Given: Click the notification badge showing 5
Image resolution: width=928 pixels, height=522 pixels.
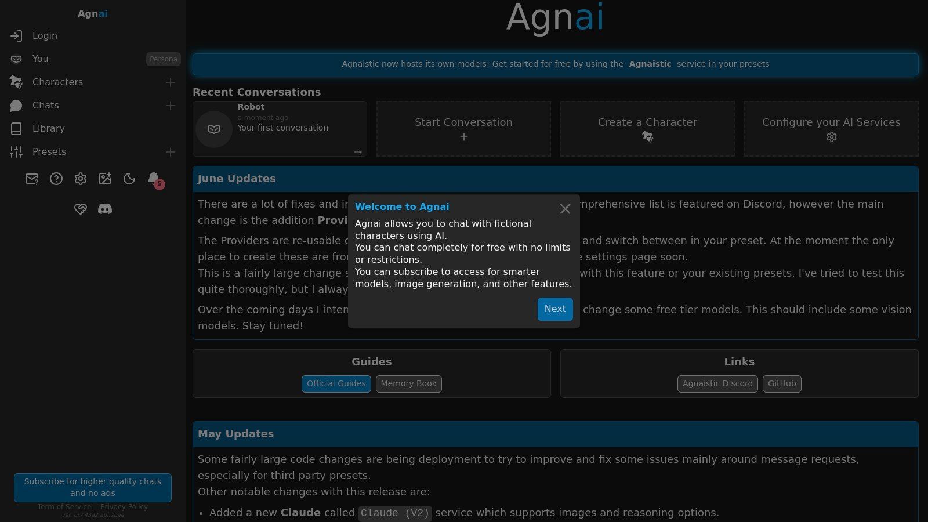Looking at the screenshot, I should click(159, 183).
